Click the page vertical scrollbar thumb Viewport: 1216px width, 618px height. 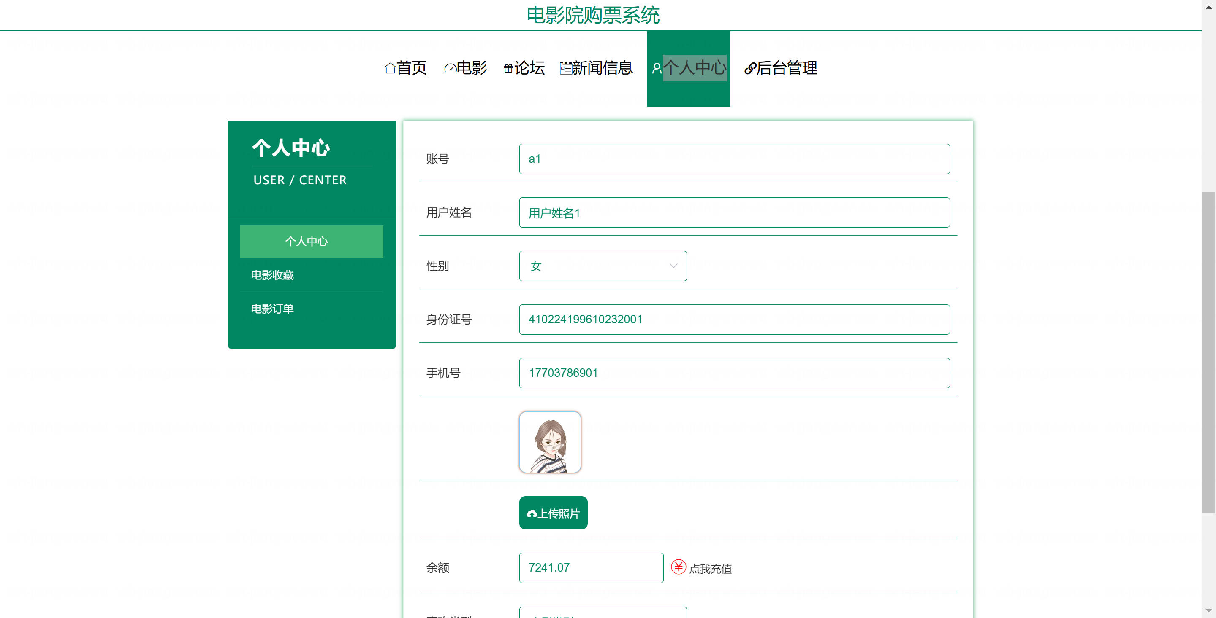[1208, 352]
